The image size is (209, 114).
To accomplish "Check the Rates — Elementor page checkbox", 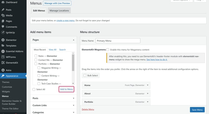I will pos(36,56).
